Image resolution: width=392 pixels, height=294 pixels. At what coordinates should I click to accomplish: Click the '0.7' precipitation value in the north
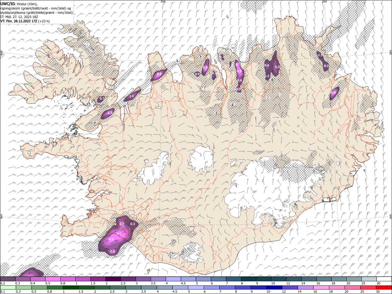point(237,65)
